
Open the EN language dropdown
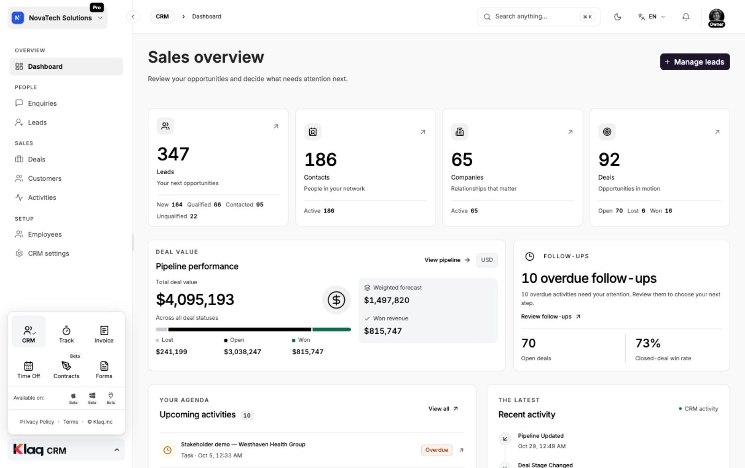coord(651,17)
